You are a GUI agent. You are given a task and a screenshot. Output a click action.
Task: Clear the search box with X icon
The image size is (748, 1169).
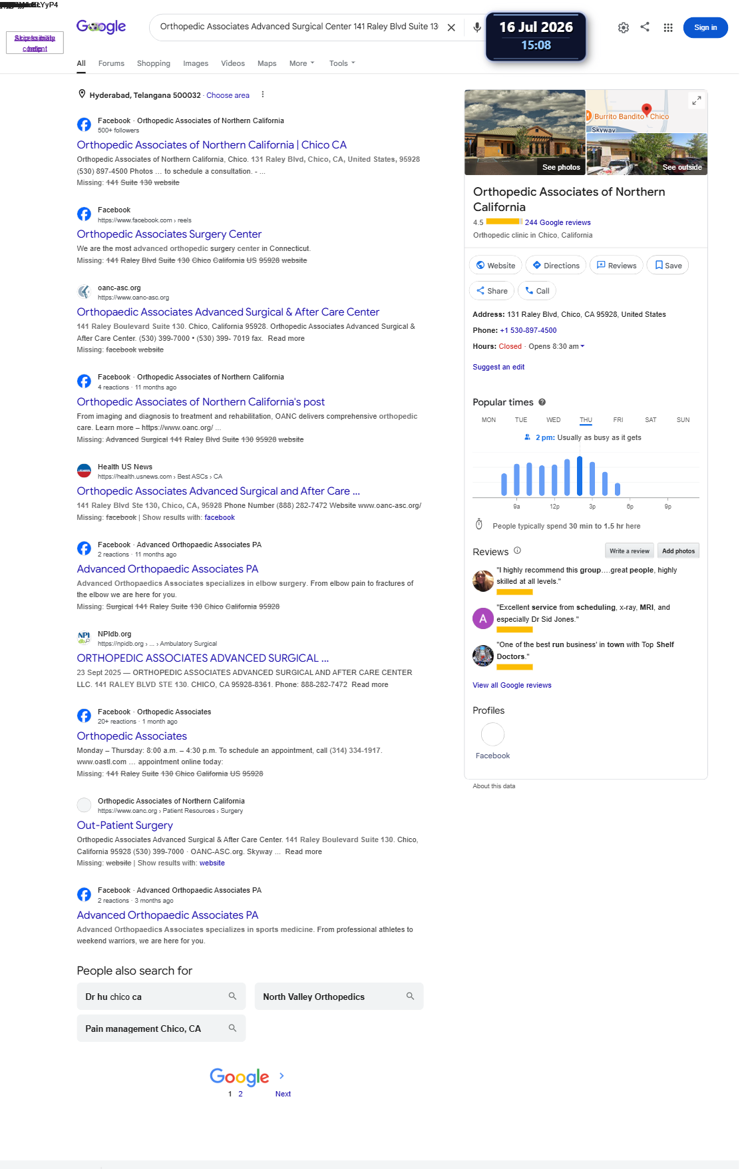(451, 27)
